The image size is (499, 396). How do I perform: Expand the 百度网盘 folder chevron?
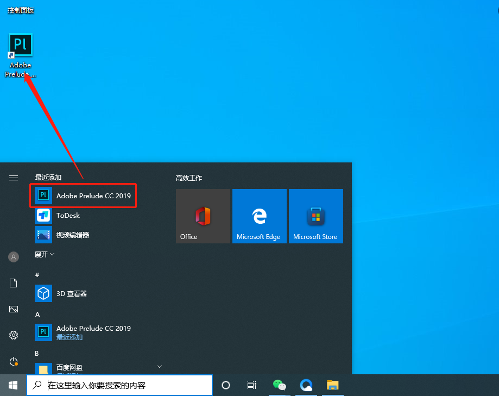[160, 367]
